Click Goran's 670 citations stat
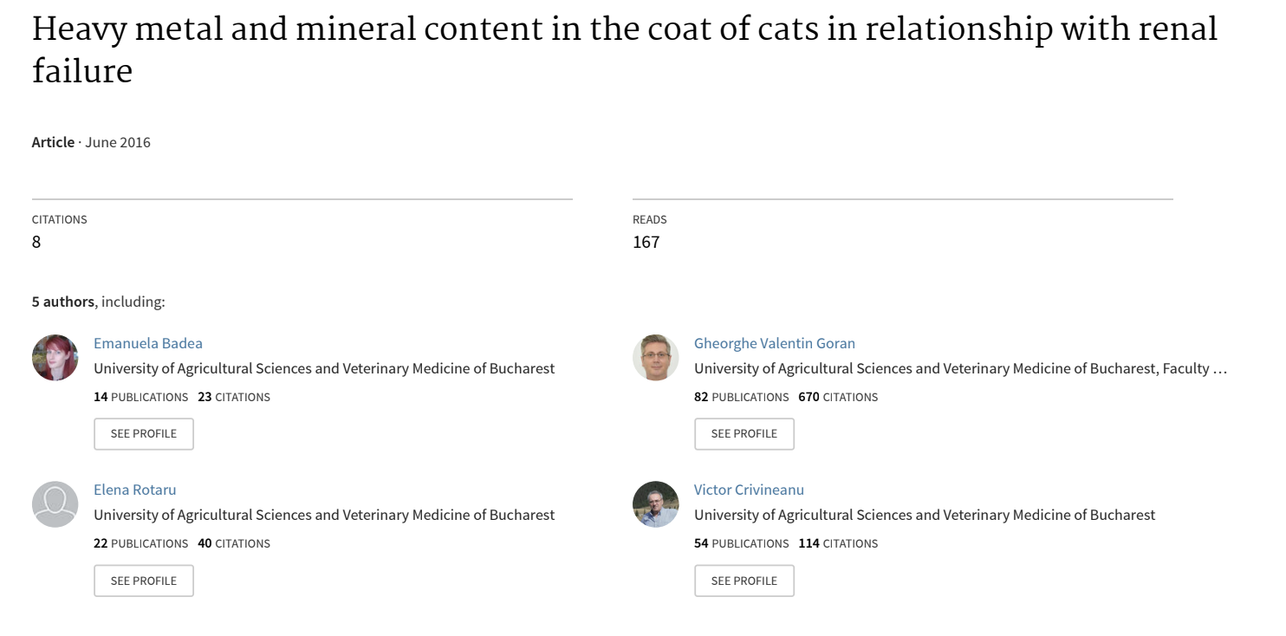This screenshot has height=636, width=1286. tap(838, 397)
